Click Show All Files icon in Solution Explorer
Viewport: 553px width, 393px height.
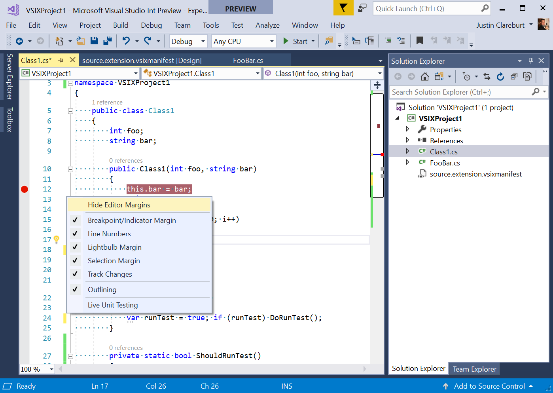click(527, 76)
